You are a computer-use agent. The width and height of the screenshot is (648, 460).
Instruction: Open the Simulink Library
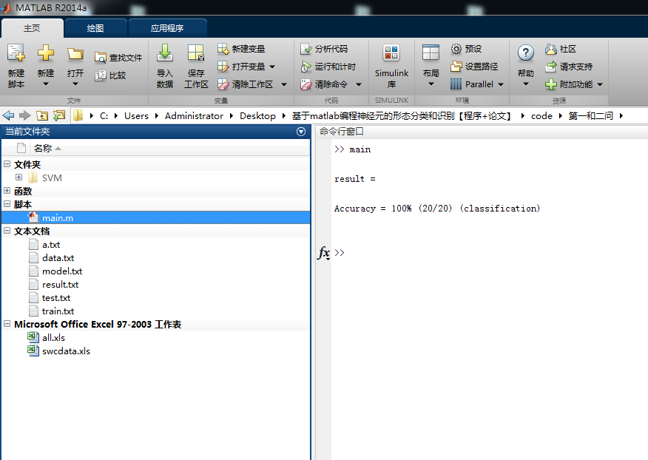(x=391, y=66)
